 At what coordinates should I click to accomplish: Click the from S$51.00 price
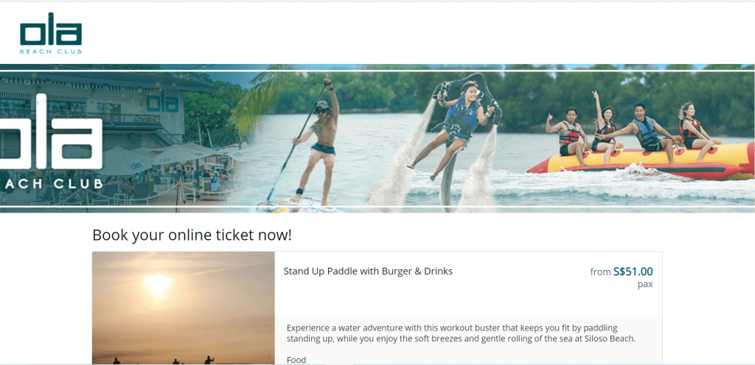621,272
